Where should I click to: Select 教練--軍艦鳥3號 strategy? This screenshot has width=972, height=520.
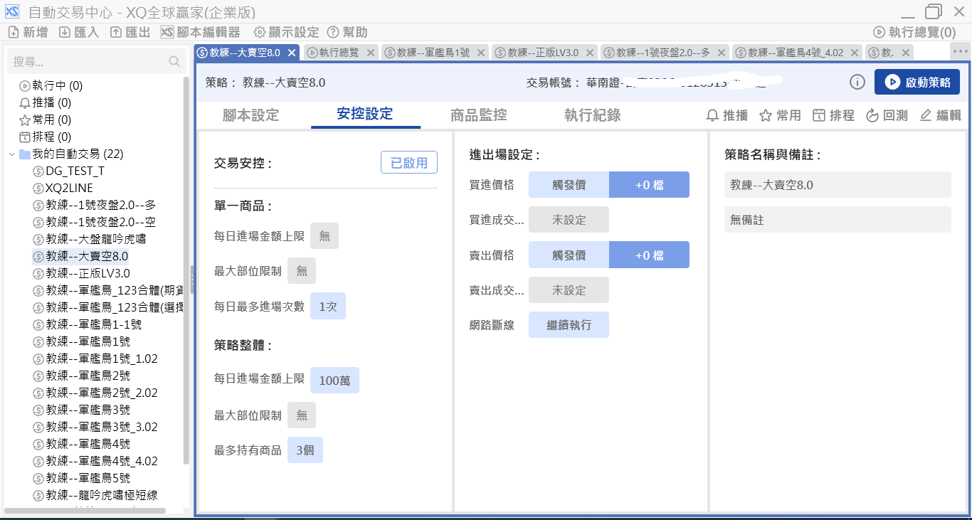[81, 410]
